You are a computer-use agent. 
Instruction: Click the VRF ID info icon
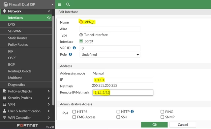[74, 48]
